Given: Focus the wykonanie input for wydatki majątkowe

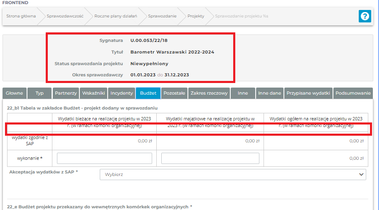Looking at the screenshot, I should point(210,158).
